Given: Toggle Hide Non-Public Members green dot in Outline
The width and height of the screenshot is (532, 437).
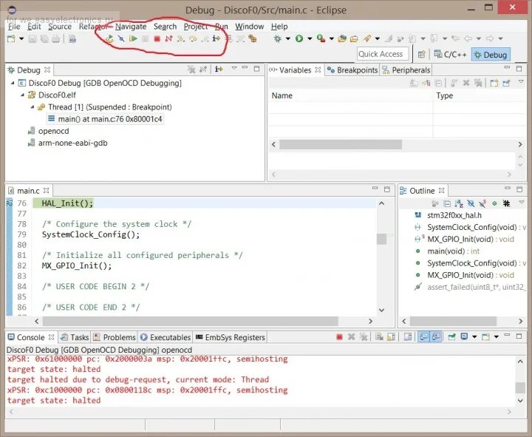Looking at the screenshot, I should click(494, 203).
